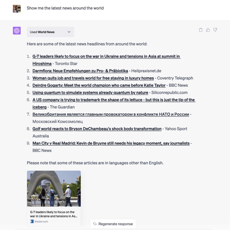The height and width of the screenshot is (230, 230).
Task: Click the user profile picture
Action: pyautogui.click(x=17, y=9)
